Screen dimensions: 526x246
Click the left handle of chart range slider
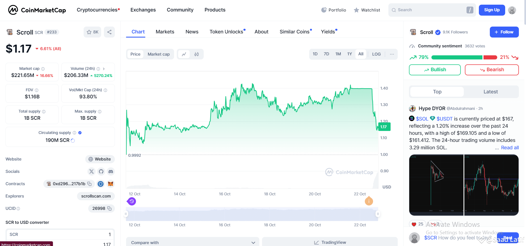pos(126,214)
